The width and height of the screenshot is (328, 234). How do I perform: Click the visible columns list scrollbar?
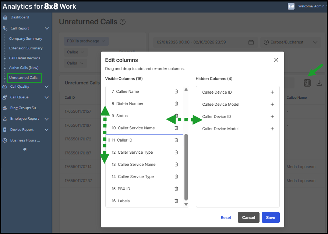point(186,166)
